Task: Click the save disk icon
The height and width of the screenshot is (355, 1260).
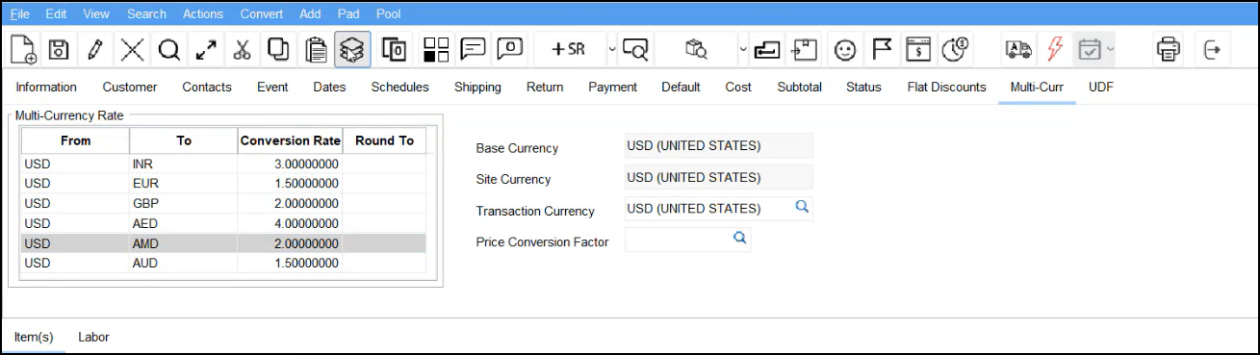Action: click(x=58, y=49)
